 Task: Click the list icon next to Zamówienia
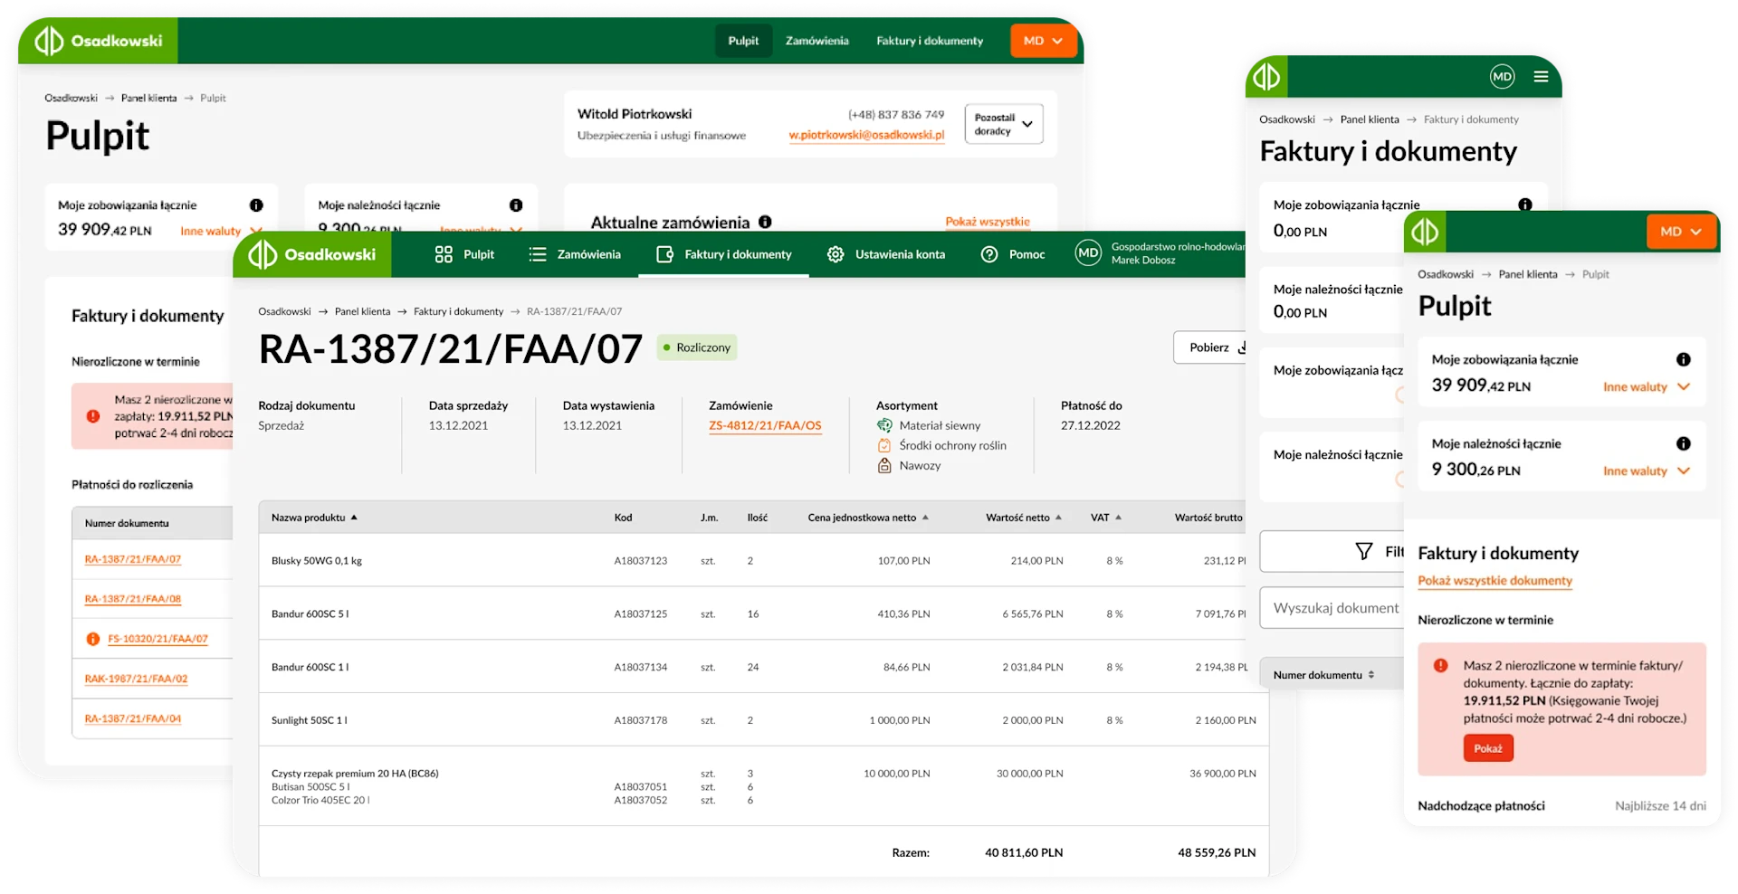click(x=537, y=254)
